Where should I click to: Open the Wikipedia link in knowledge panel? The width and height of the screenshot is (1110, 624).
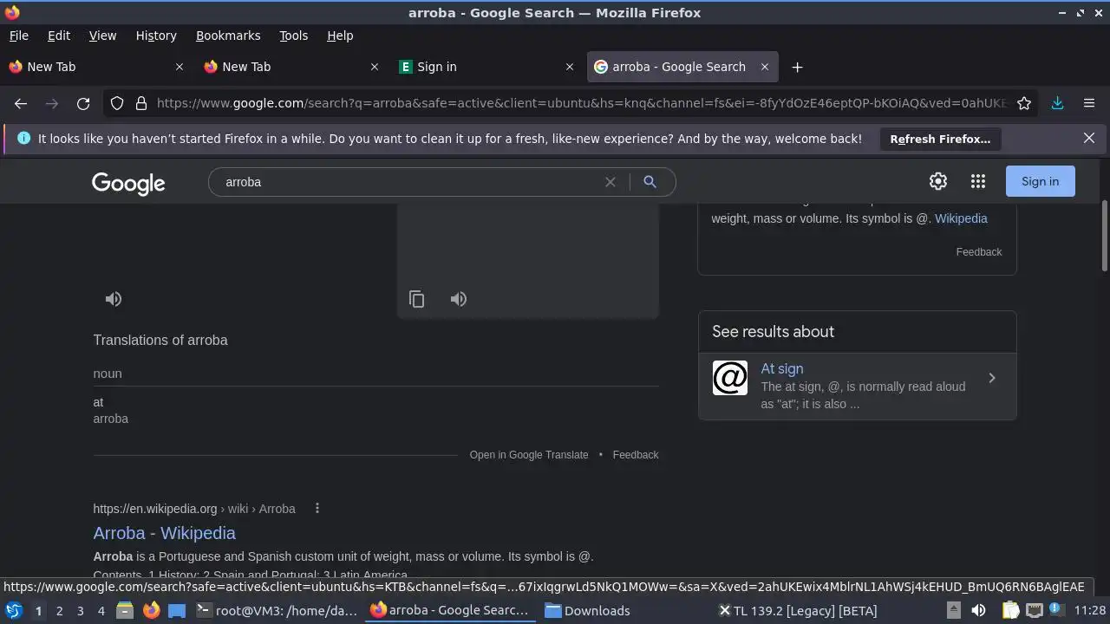click(x=961, y=218)
